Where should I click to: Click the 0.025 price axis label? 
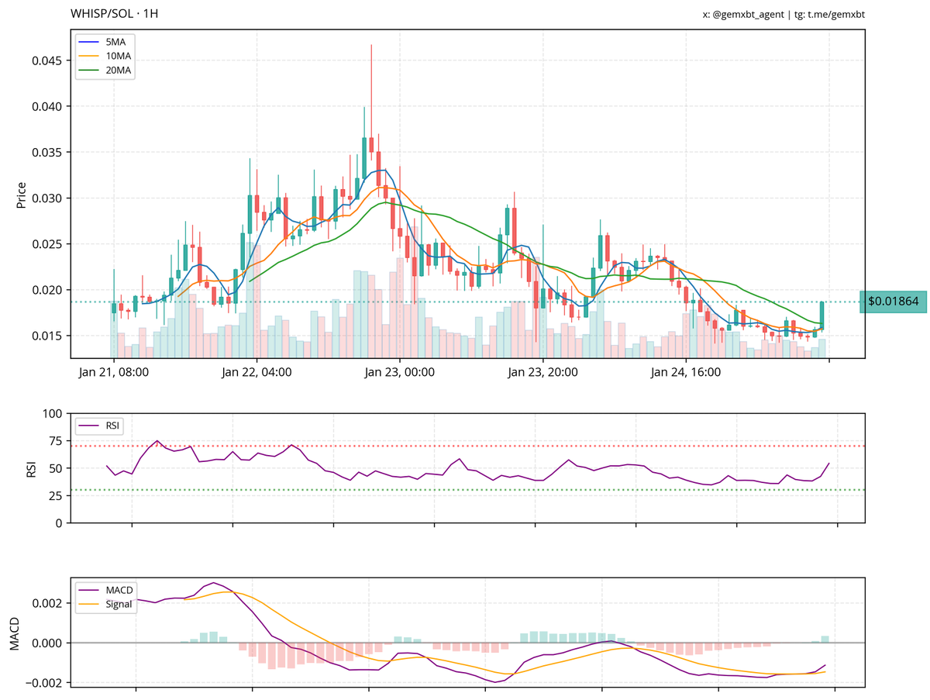[x=48, y=244]
